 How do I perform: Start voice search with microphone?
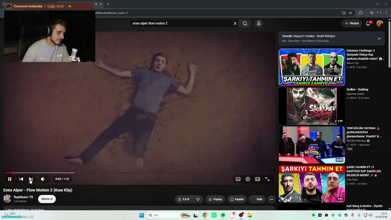(259, 23)
